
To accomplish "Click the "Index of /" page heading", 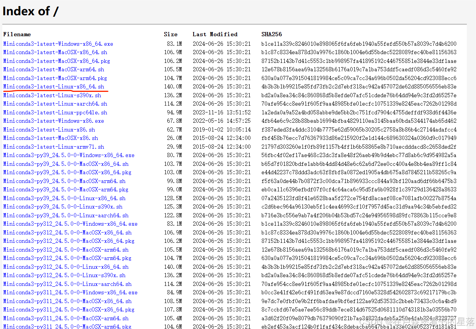I will tap(30, 11).
